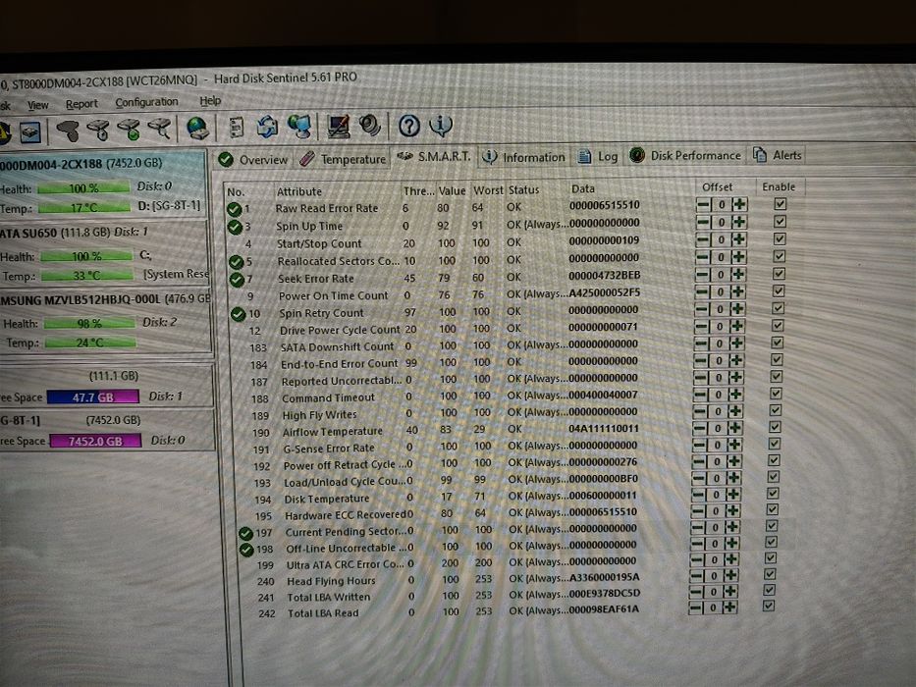Click the disk icon with green check
916x687 pixels.
point(130,130)
